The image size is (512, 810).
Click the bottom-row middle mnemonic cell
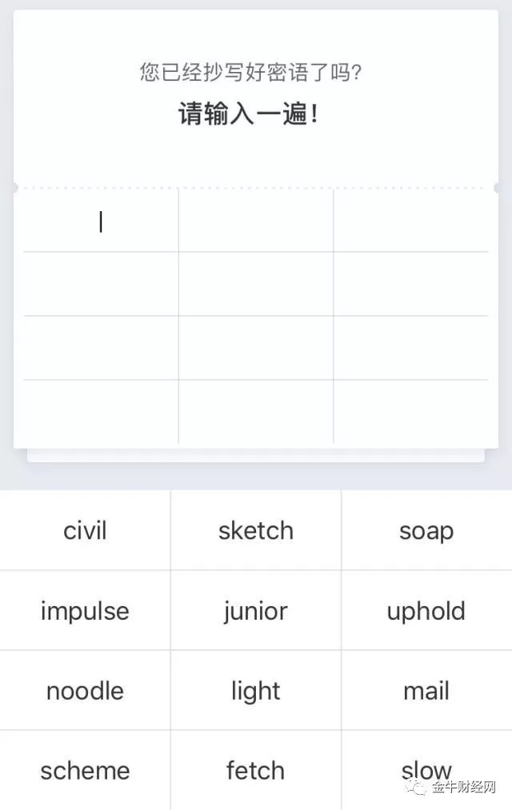(256, 411)
